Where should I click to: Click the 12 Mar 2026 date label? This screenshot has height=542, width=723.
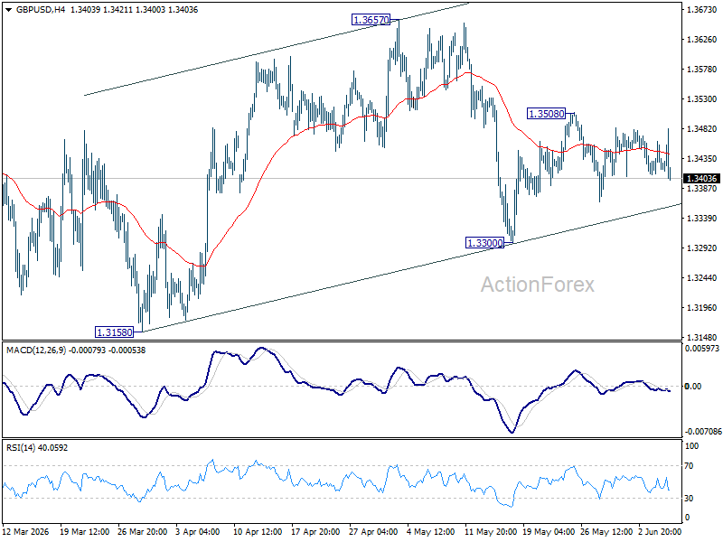26,531
